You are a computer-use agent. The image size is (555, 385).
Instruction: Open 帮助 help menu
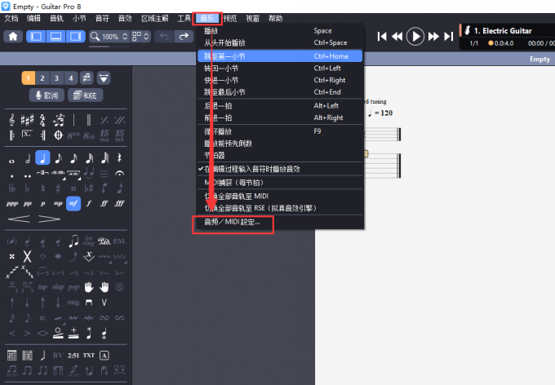tap(275, 19)
